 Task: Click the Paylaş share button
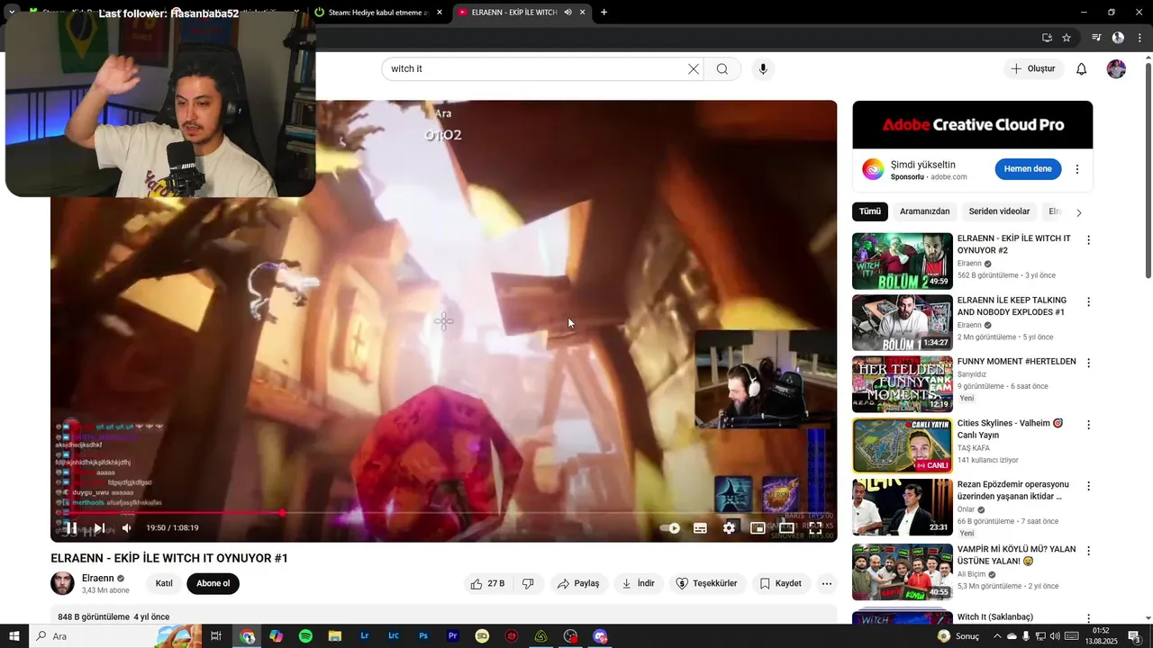[578, 583]
